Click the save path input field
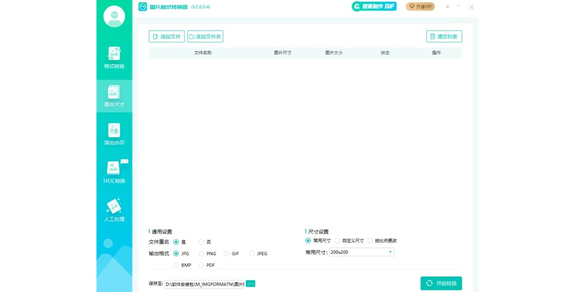Image resolution: width=584 pixels, height=292 pixels. tap(203, 283)
